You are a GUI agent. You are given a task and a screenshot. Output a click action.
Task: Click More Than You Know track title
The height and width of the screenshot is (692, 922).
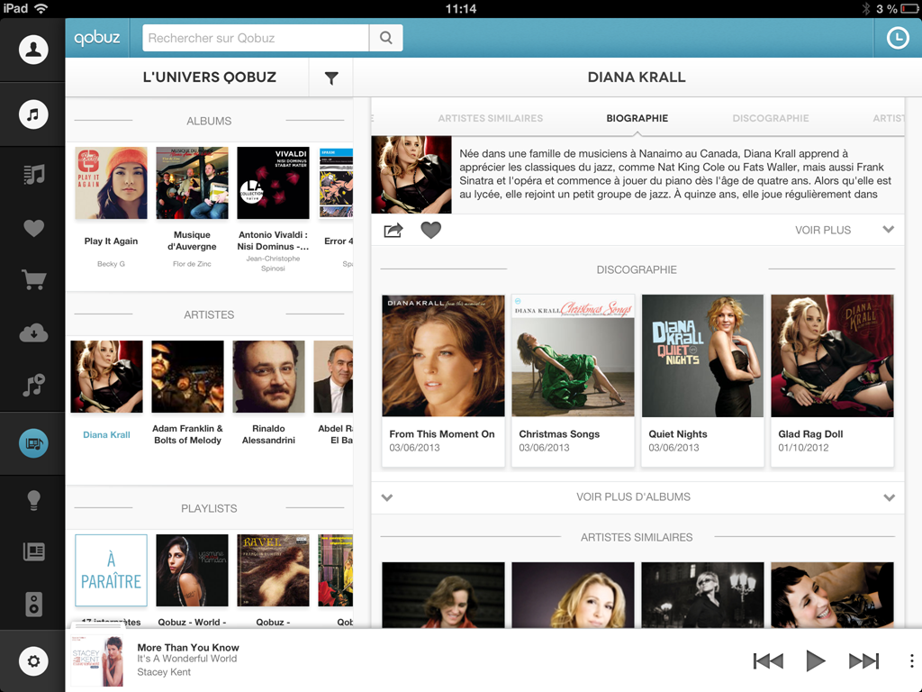[188, 647]
